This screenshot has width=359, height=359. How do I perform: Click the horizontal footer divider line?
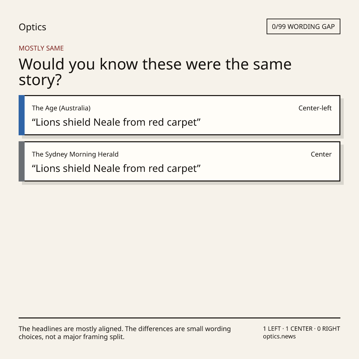pyautogui.click(x=179, y=318)
